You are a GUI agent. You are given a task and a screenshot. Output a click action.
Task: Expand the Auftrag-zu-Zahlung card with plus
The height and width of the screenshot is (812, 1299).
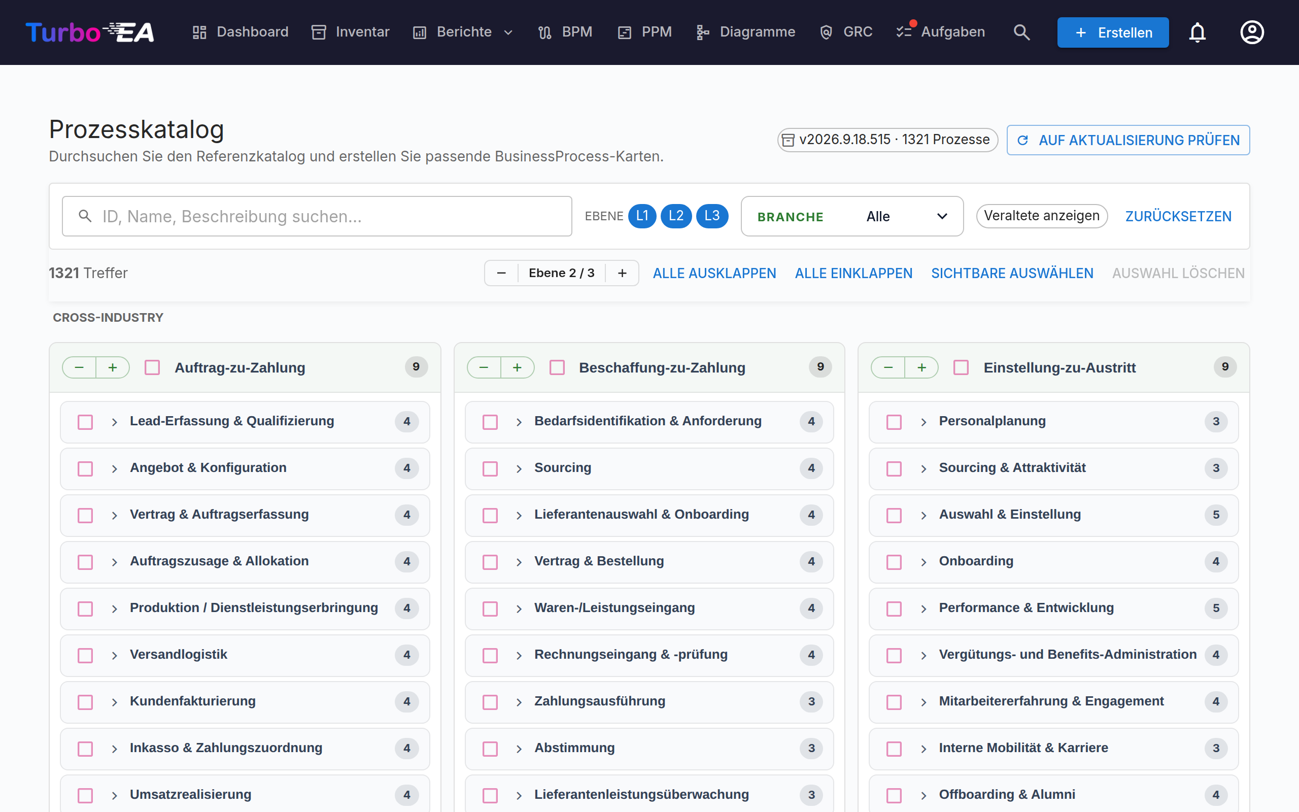click(113, 367)
